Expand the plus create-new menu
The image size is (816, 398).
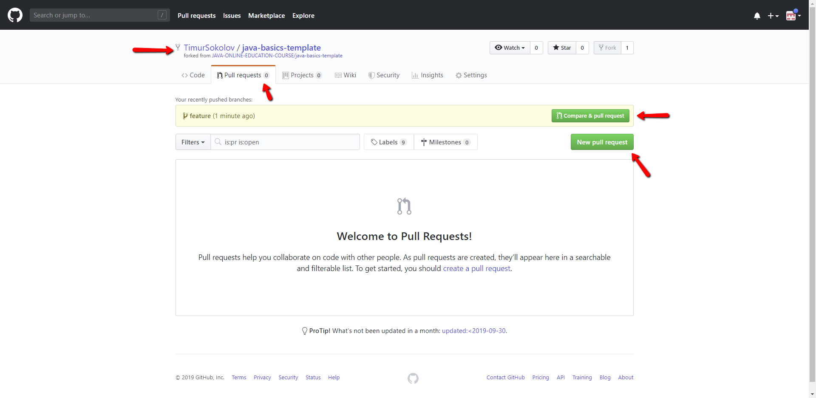tap(773, 16)
